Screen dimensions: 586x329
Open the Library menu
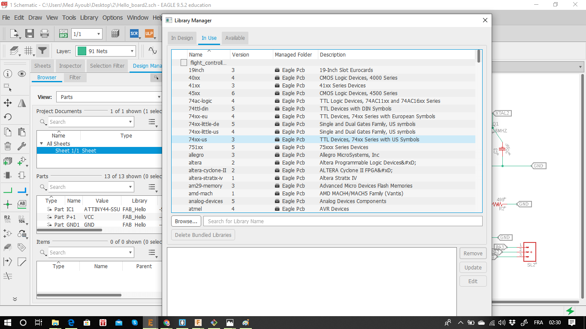(89, 18)
